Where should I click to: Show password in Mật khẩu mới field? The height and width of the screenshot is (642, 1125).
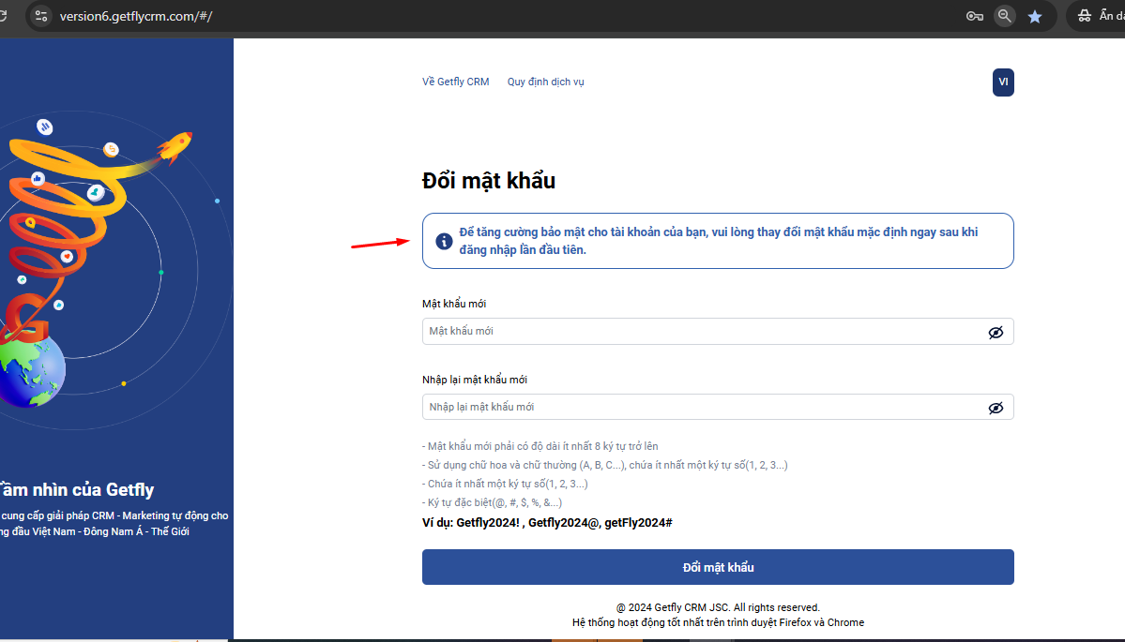tap(996, 332)
